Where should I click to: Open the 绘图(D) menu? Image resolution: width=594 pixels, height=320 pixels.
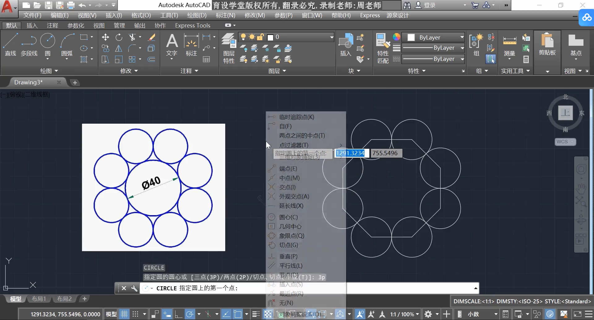(x=197, y=15)
